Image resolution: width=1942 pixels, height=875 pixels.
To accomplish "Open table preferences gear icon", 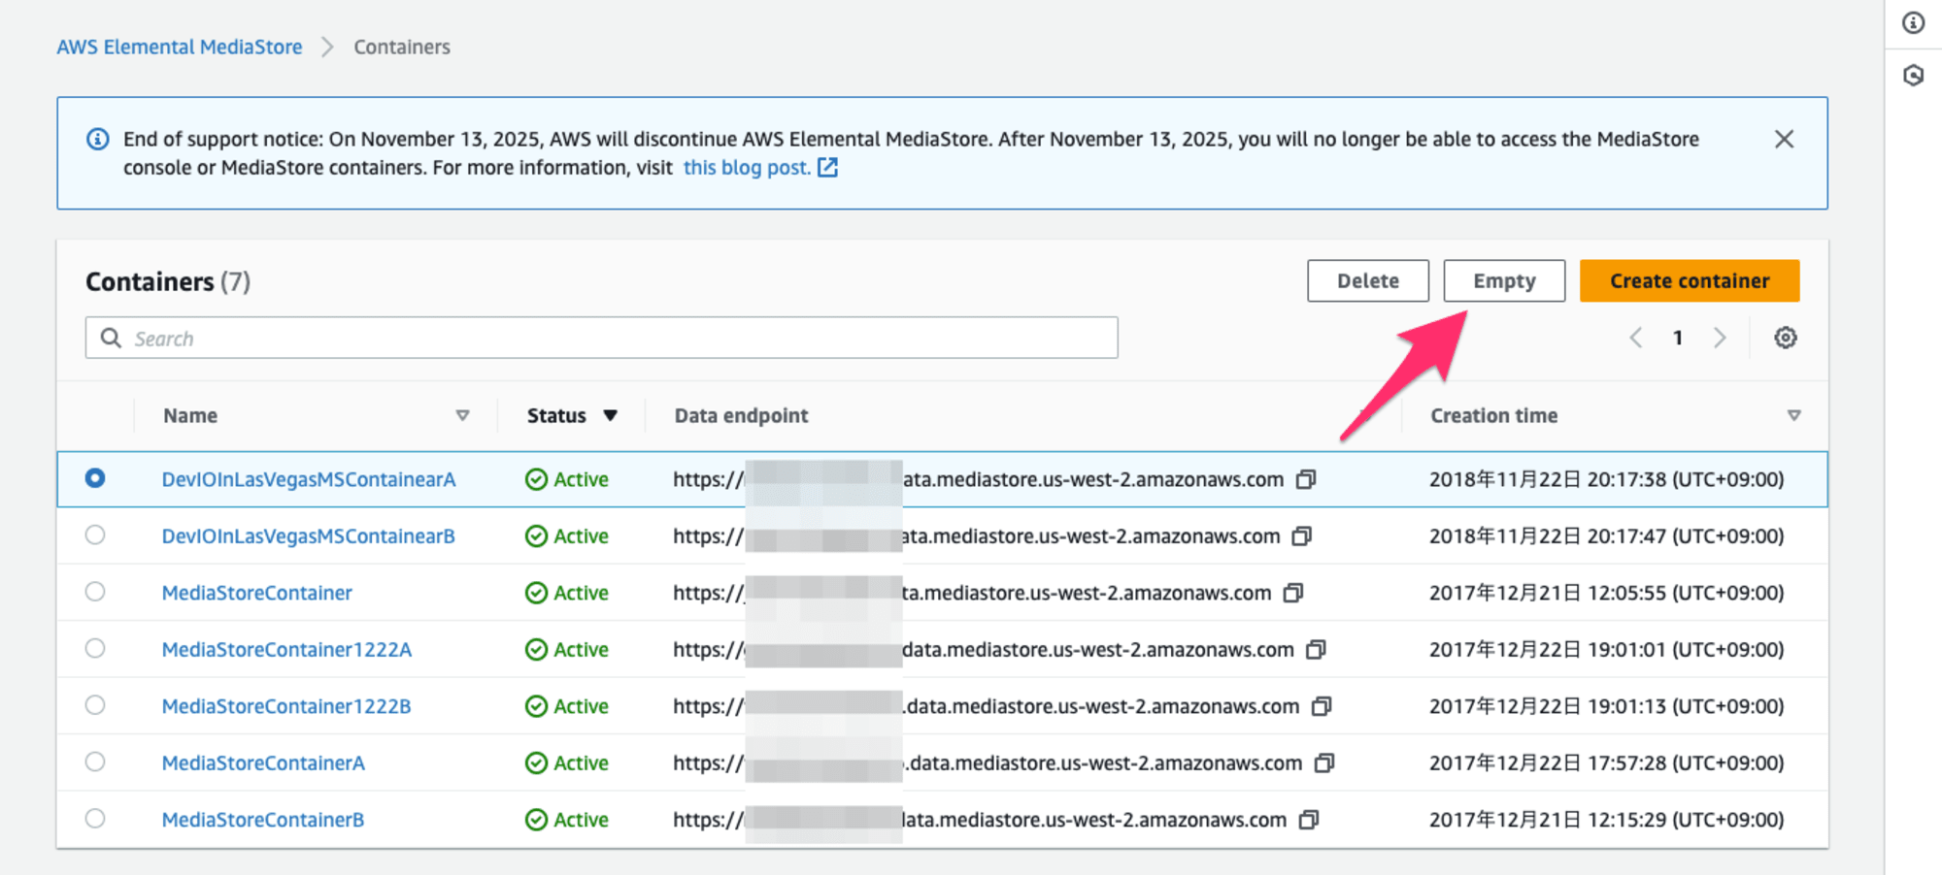I will (x=1786, y=338).
